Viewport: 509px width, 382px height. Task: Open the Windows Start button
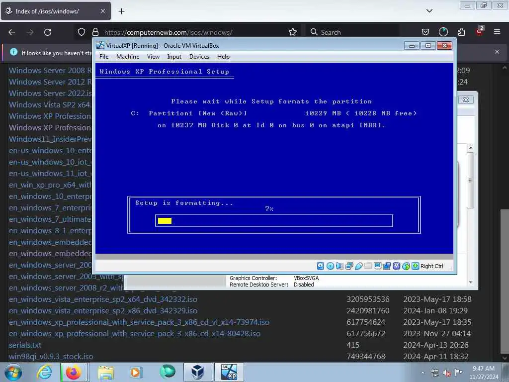coord(13,372)
